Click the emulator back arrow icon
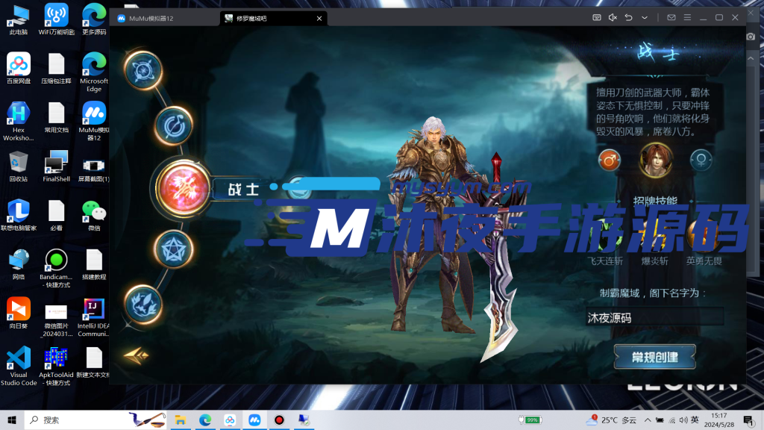The height and width of the screenshot is (430, 764). [628, 17]
